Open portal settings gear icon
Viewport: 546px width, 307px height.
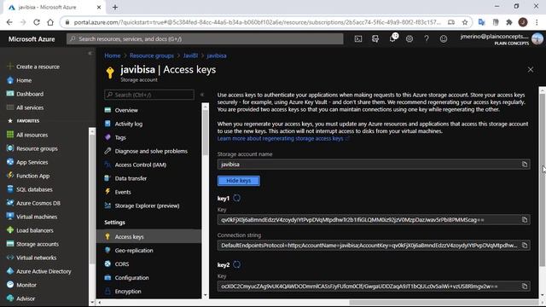click(409, 39)
